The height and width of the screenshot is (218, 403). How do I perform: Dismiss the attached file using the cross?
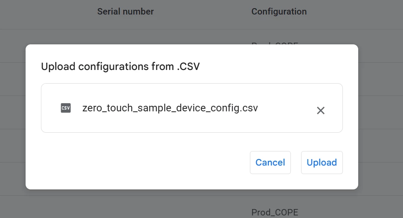(x=321, y=110)
